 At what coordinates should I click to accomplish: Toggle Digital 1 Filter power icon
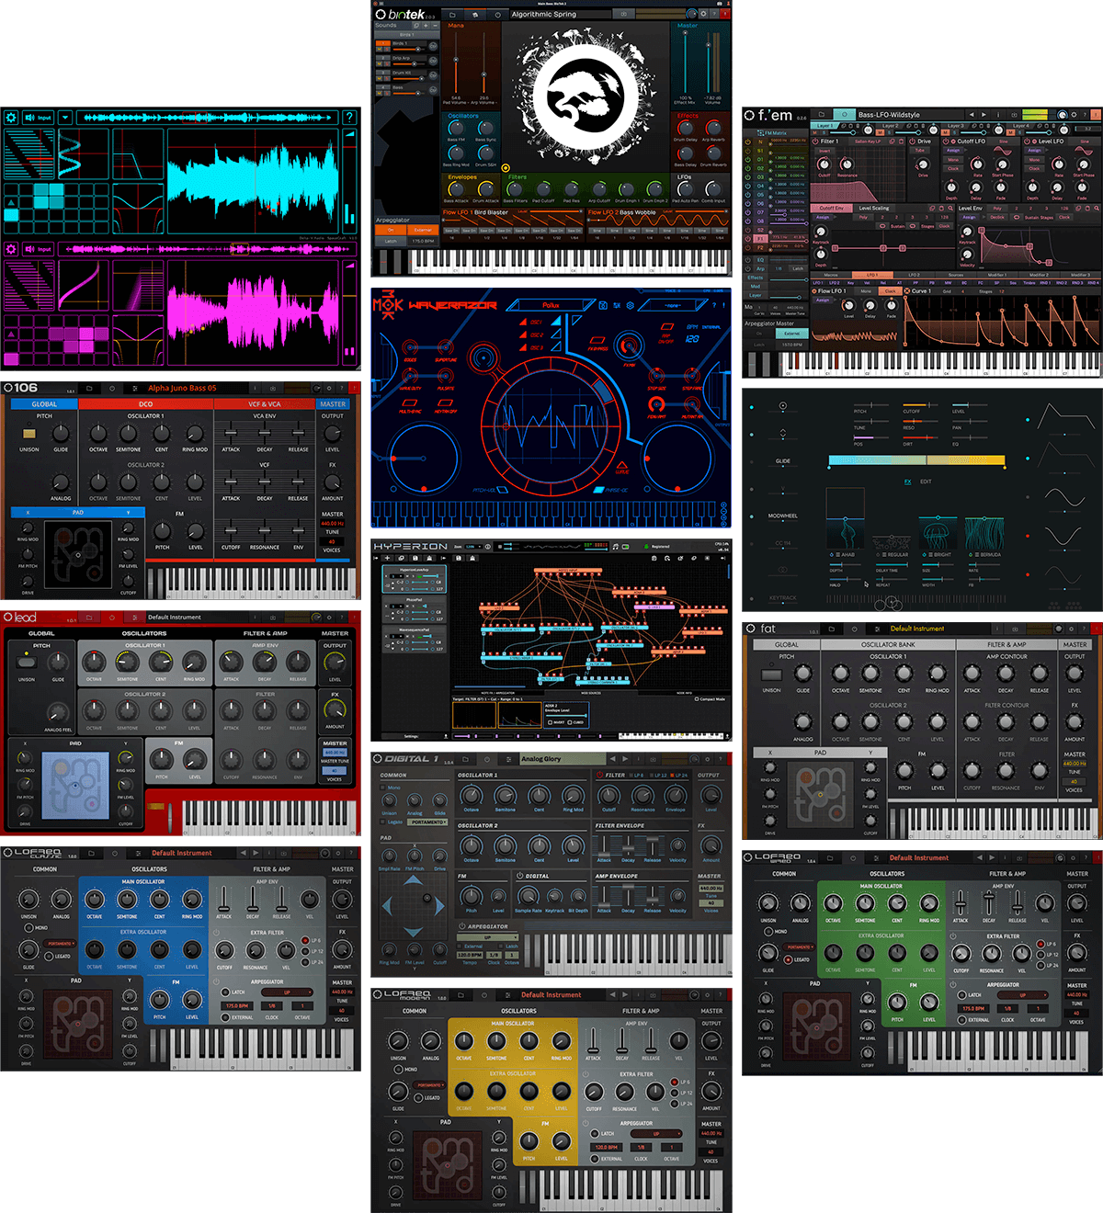click(599, 775)
